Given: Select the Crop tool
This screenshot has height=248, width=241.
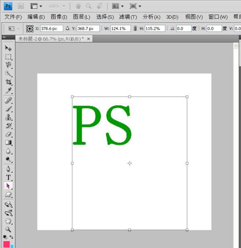Looking at the screenshot, I should 8,82.
